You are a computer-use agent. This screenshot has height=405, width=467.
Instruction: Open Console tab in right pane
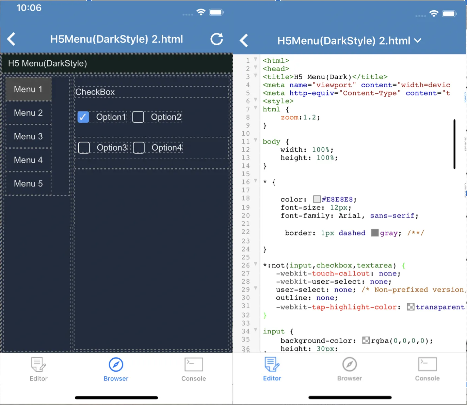click(x=427, y=369)
